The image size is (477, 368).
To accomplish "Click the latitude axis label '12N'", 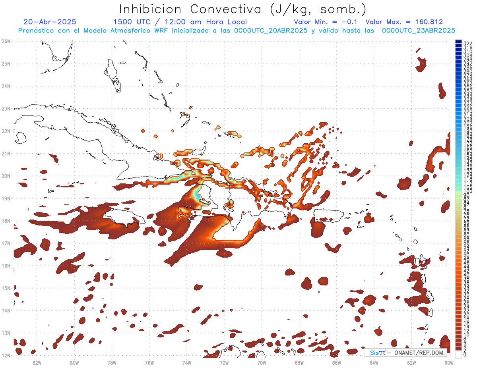I will tap(6, 355).
